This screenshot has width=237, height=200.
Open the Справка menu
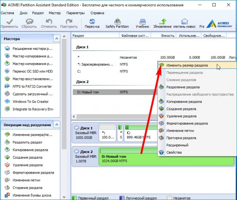(97, 13)
